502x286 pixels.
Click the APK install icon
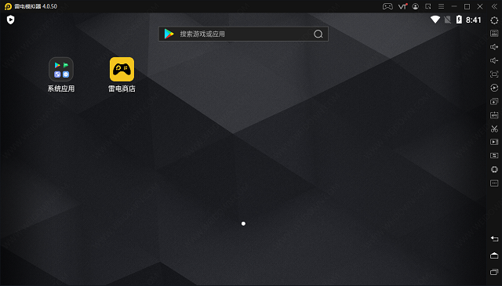494,115
